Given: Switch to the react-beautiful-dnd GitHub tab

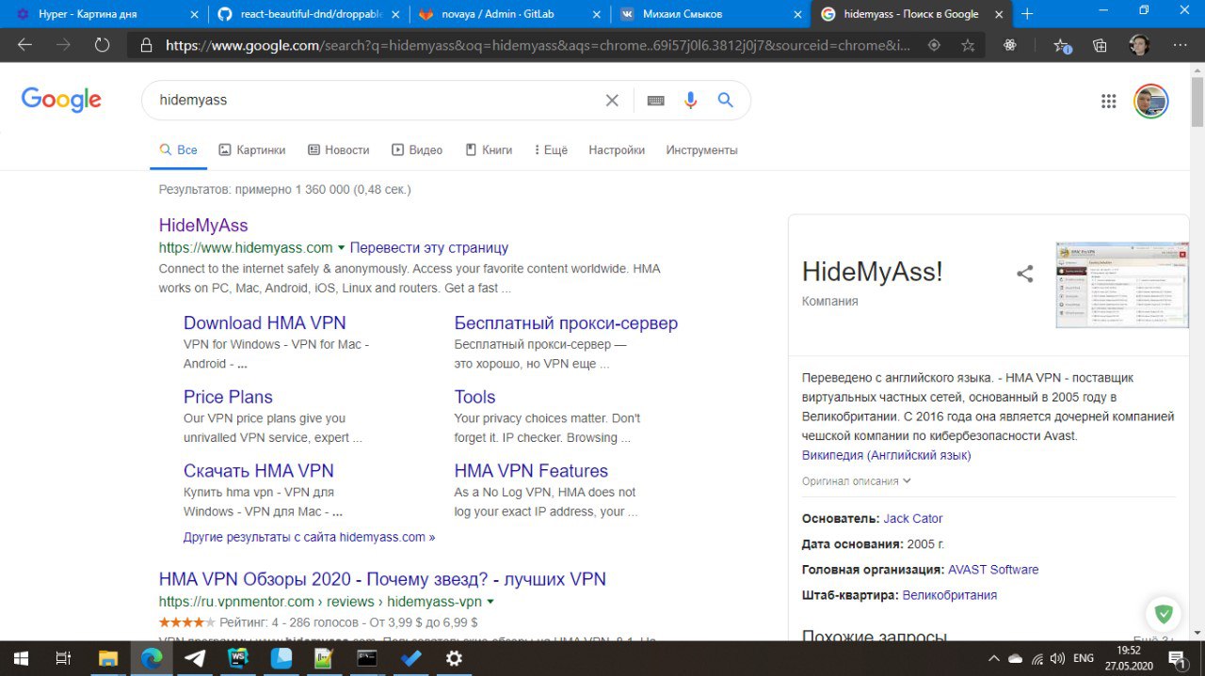Looking at the screenshot, I should tap(309, 14).
